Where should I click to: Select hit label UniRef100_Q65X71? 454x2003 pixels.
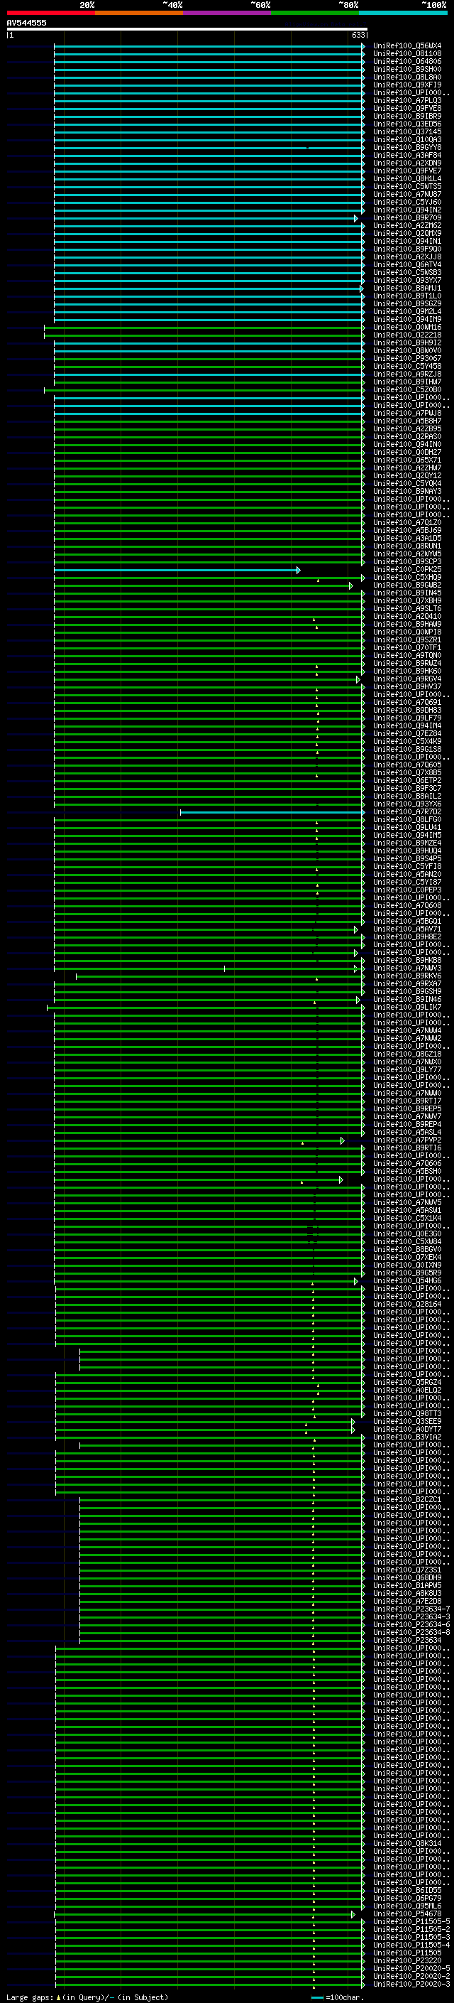point(407,460)
